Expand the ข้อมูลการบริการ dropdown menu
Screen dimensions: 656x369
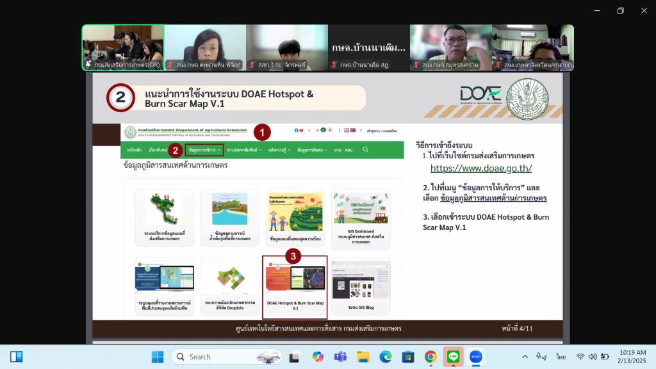click(x=204, y=150)
